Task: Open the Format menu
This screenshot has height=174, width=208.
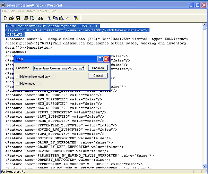Action: pos(42,11)
